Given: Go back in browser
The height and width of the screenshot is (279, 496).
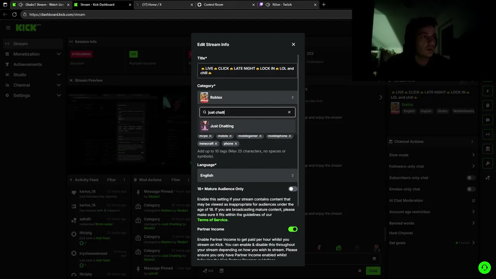Looking at the screenshot, I should point(5,14).
